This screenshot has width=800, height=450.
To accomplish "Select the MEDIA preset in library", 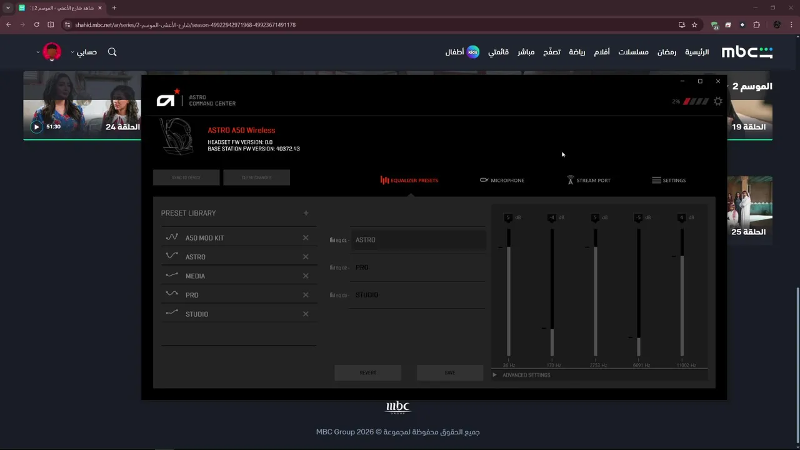I will point(239,276).
